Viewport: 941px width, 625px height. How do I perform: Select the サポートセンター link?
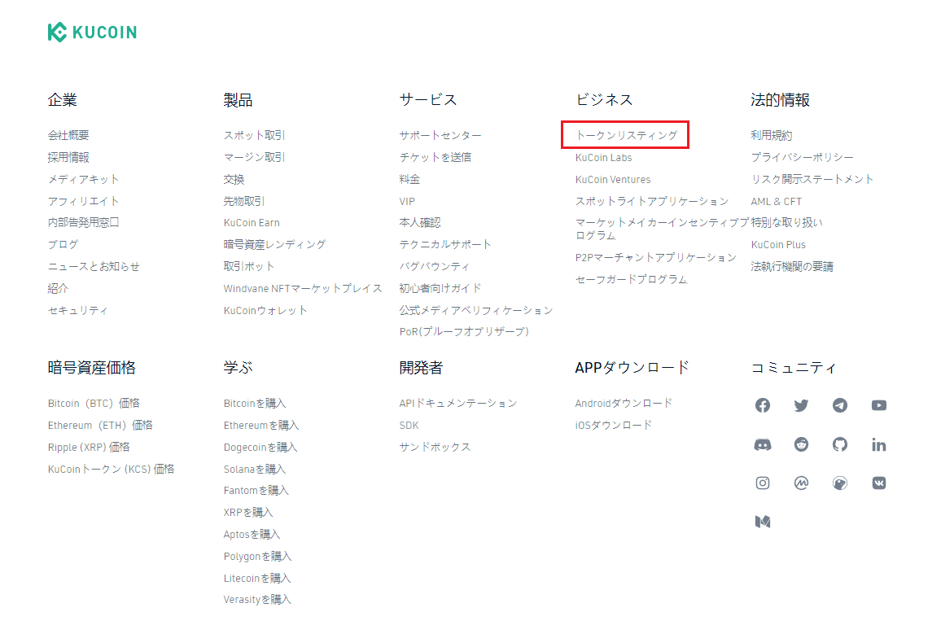(x=440, y=136)
